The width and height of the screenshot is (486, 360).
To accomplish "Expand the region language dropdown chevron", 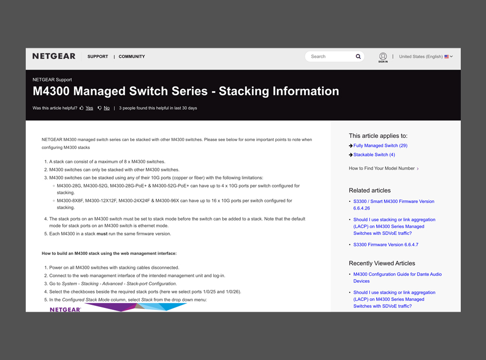I will [452, 57].
